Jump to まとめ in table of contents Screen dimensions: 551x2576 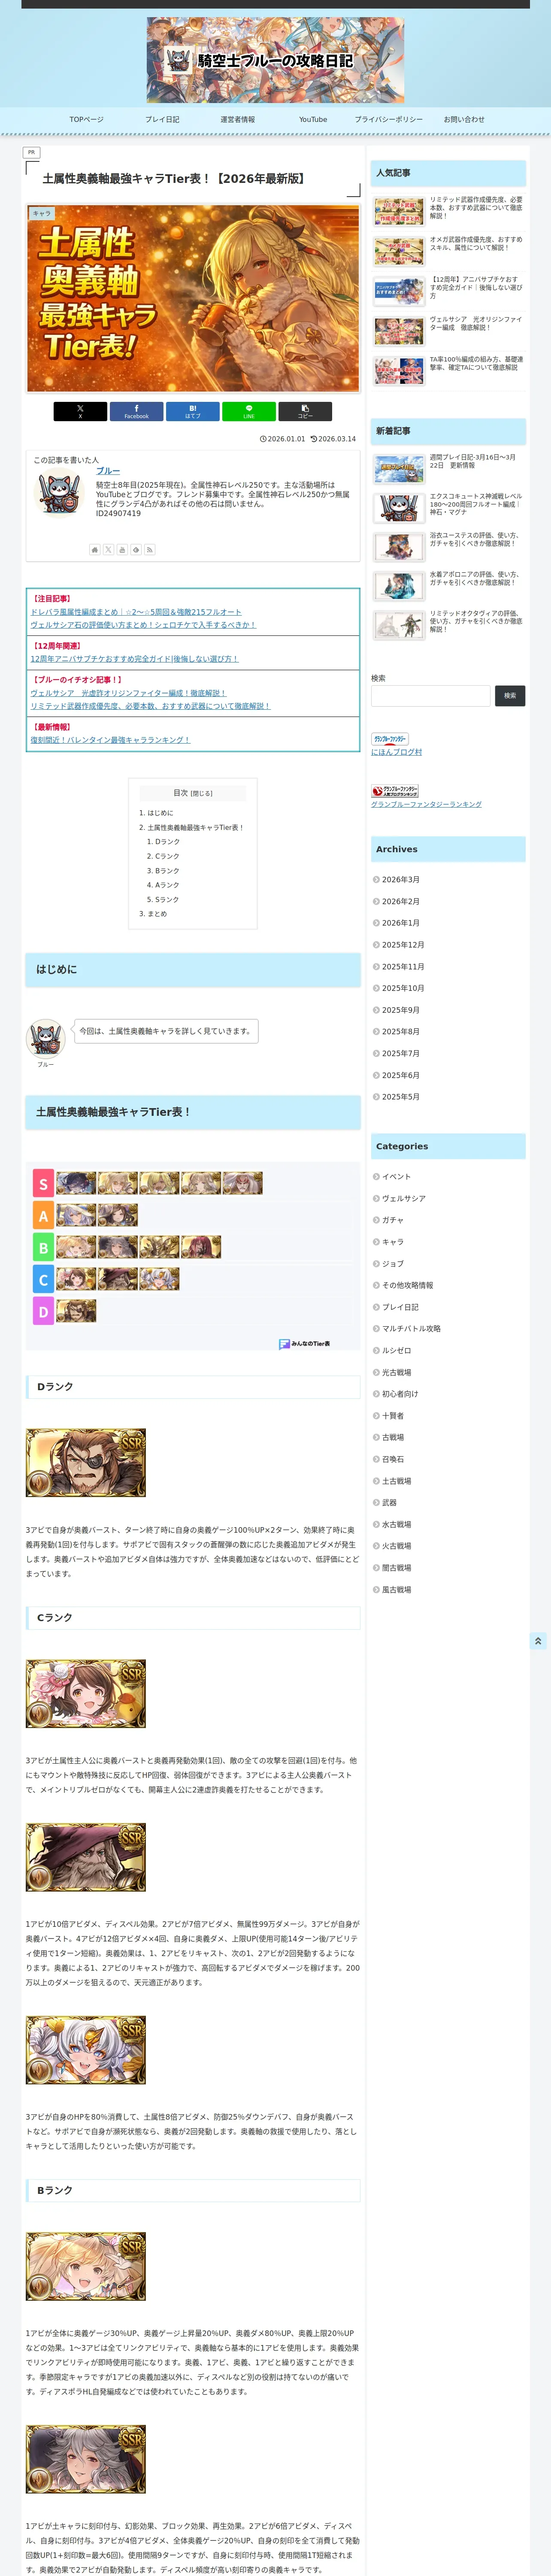click(157, 914)
